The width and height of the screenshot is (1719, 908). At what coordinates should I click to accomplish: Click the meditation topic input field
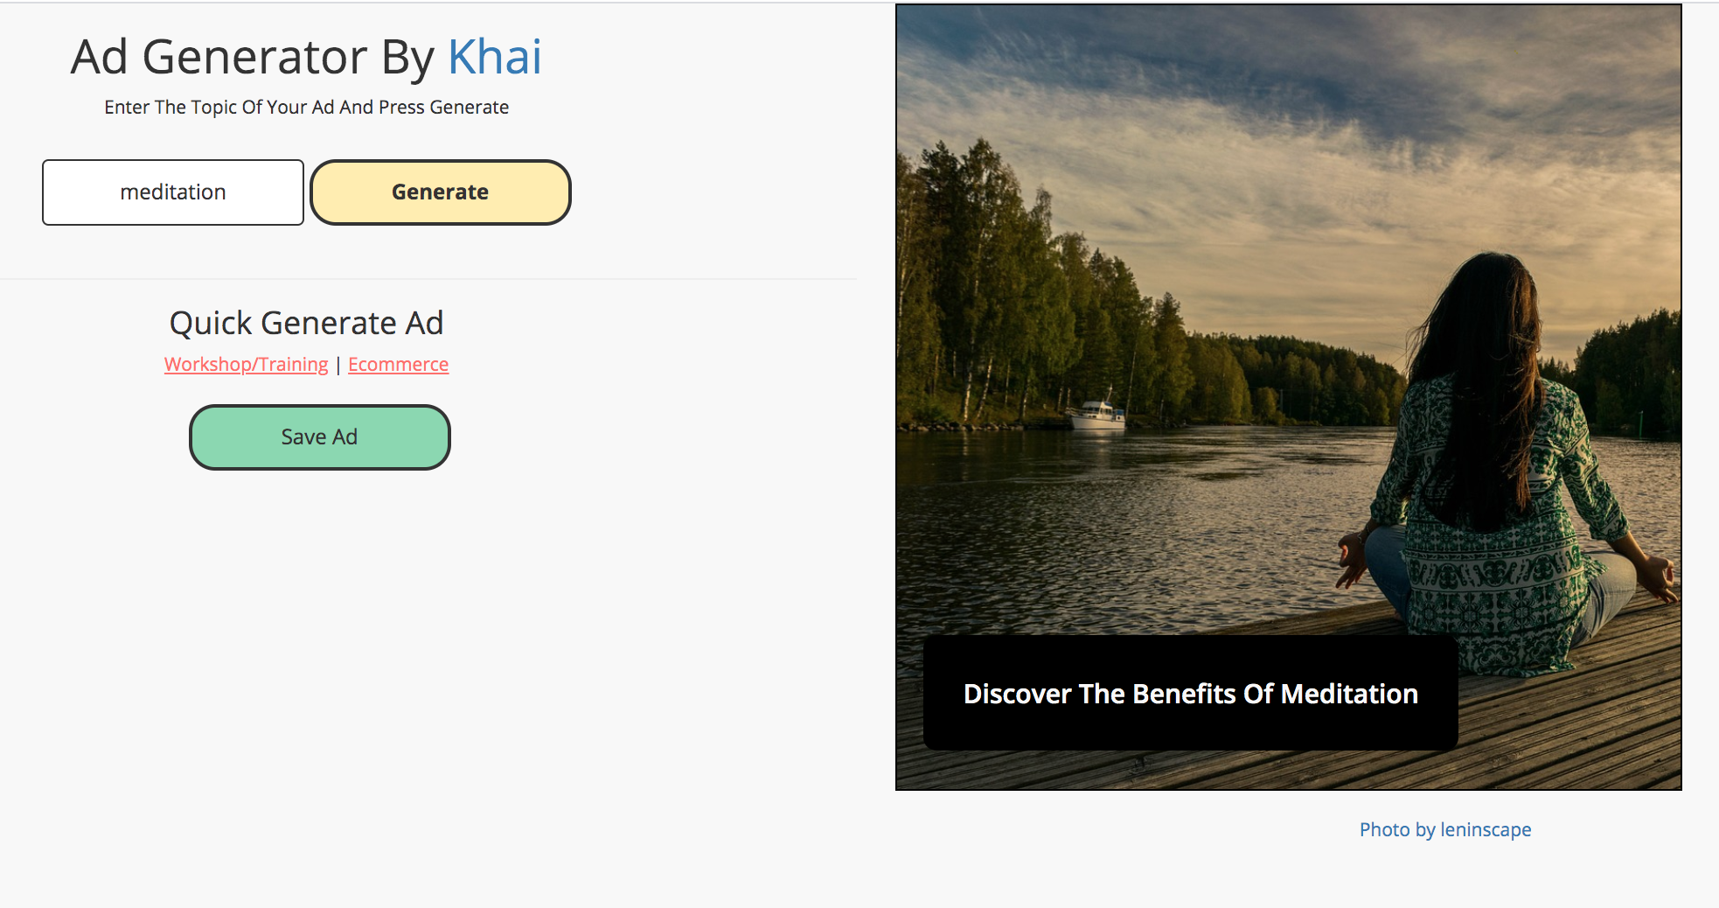click(x=172, y=192)
